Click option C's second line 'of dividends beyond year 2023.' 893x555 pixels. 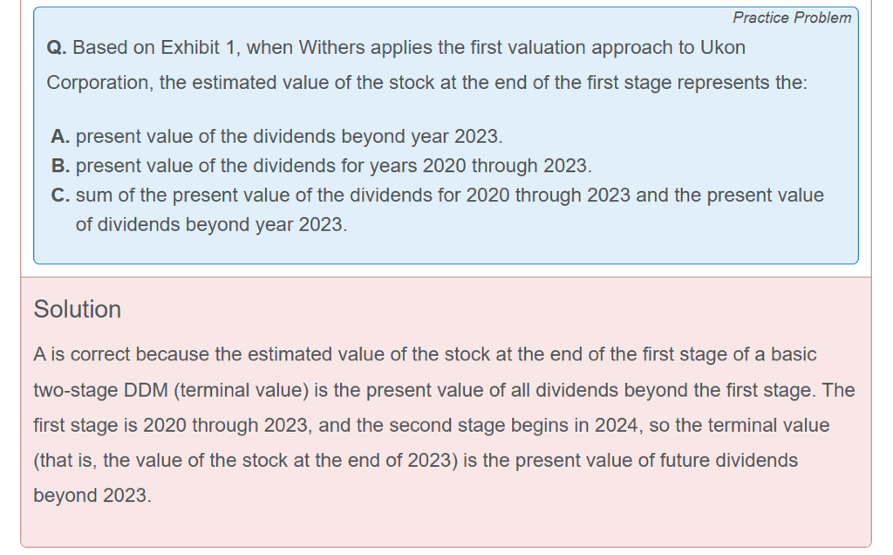click(x=211, y=224)
